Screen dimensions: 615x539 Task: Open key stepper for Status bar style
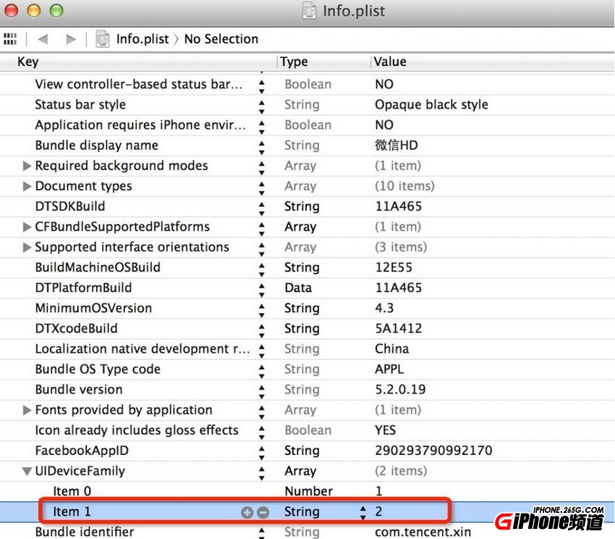click(261, 105)
